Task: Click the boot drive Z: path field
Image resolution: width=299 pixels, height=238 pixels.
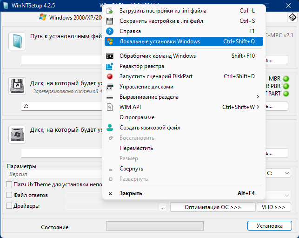Action: (62, 106)
